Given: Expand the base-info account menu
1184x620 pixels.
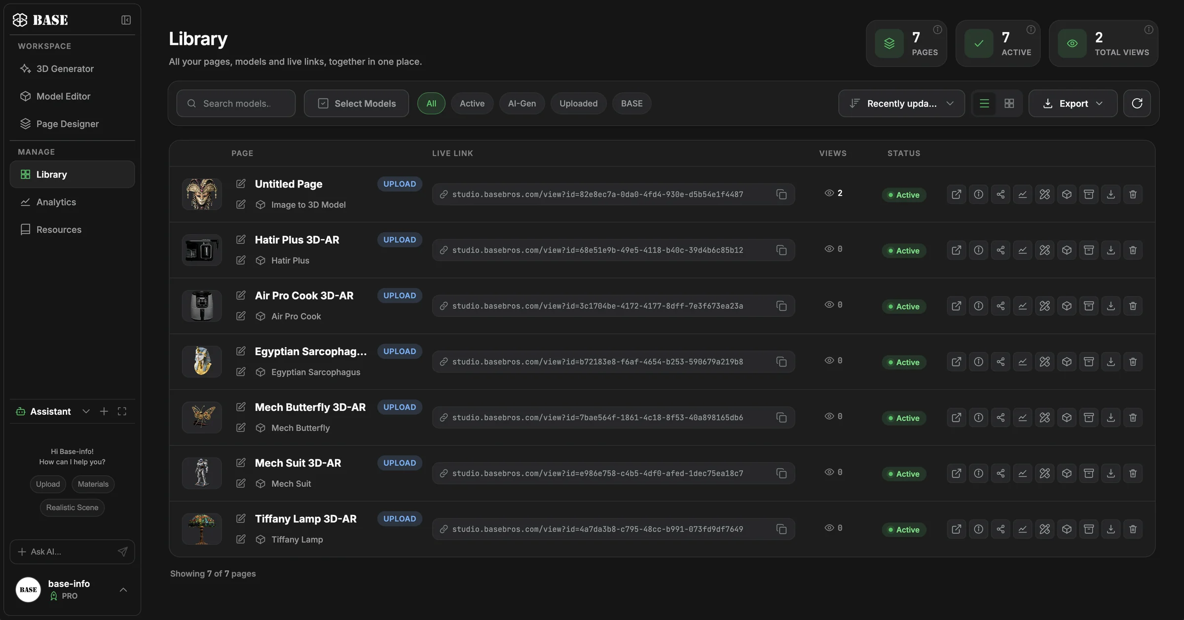Looking at the screenshot, I should pyautogui.click(x=123, y=590).
